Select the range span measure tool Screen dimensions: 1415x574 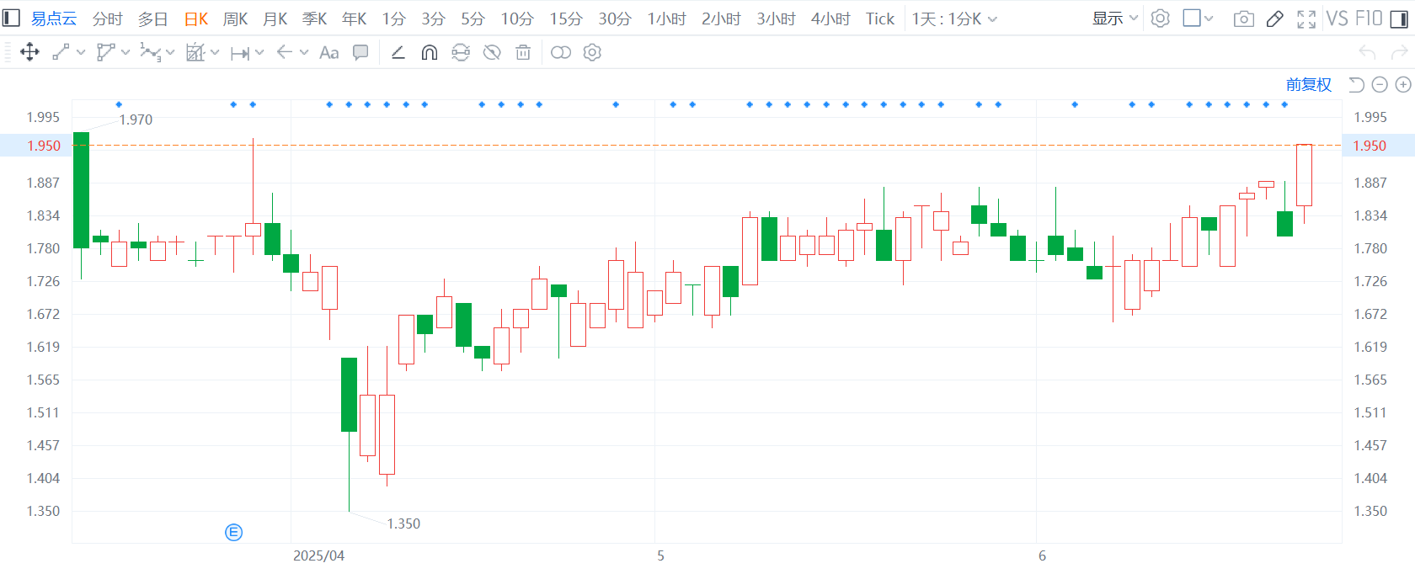tap(240, 53)
